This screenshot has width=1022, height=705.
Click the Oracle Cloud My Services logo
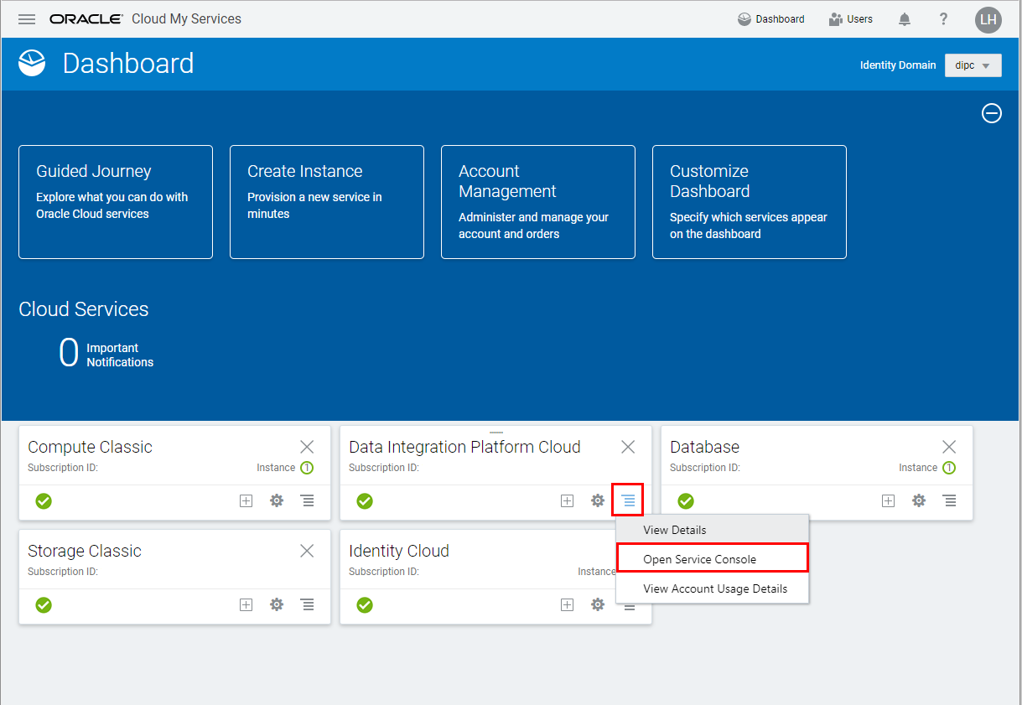[x=145, y=19]
